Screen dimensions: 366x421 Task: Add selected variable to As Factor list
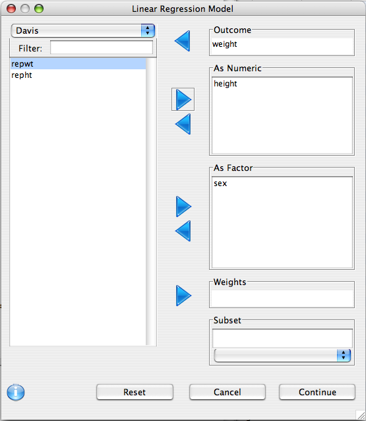click(183, 207)
